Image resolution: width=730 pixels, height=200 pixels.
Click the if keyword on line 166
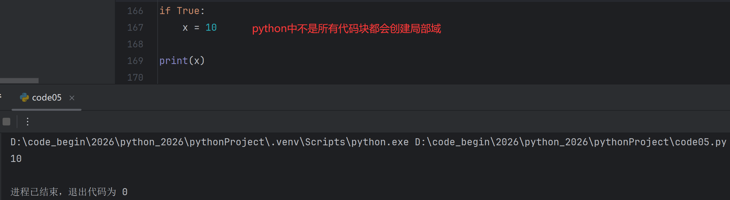click(x=165, y=11)
